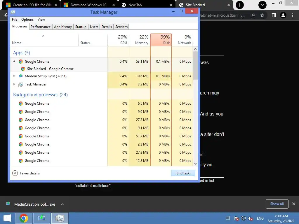Click the Modern Setup Host icon

click(21, 76)
